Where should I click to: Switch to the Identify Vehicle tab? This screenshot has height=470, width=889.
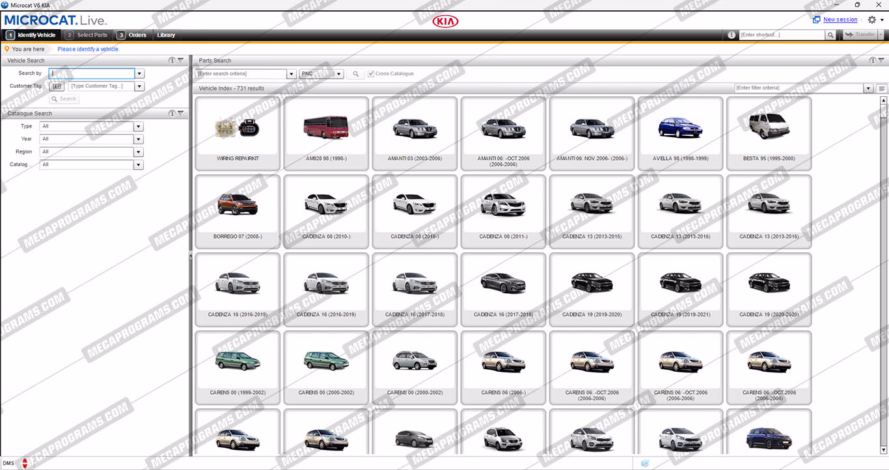tap(31, 35)
